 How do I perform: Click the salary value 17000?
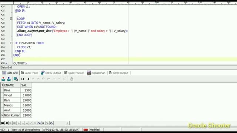pyautogui.click(x=26, y=95)
